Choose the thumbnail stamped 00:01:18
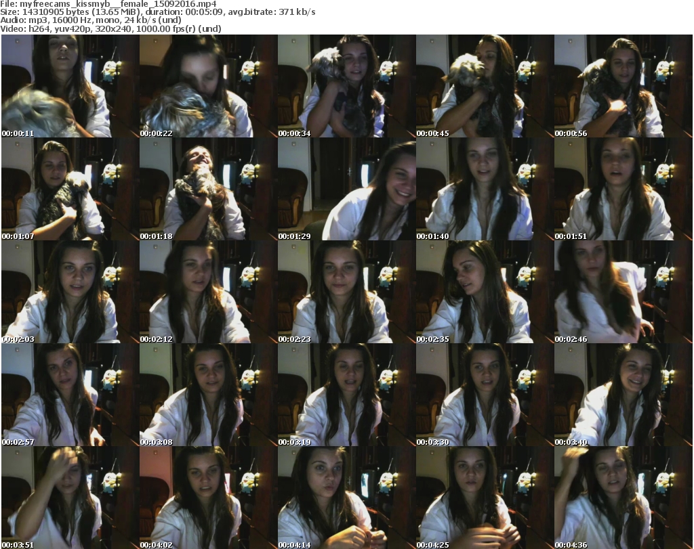This screenshot has height=549, width=694. click(209, 189)
